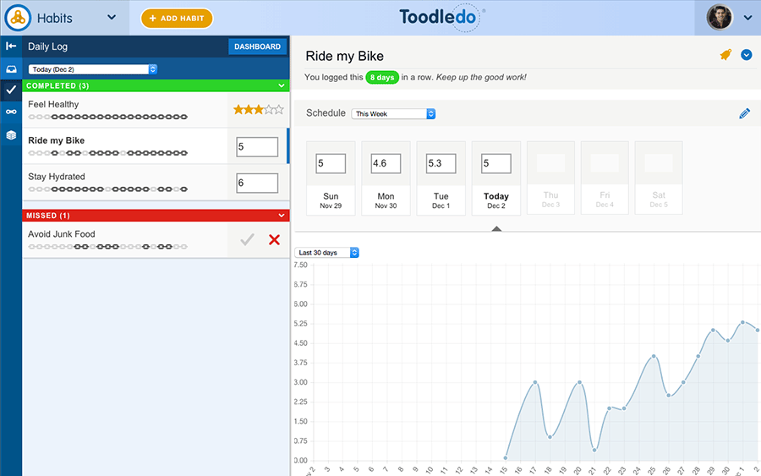Open the inbox tray icon in sidebar
This screenshot has width=761, height=476.
[x=11, y=68]
